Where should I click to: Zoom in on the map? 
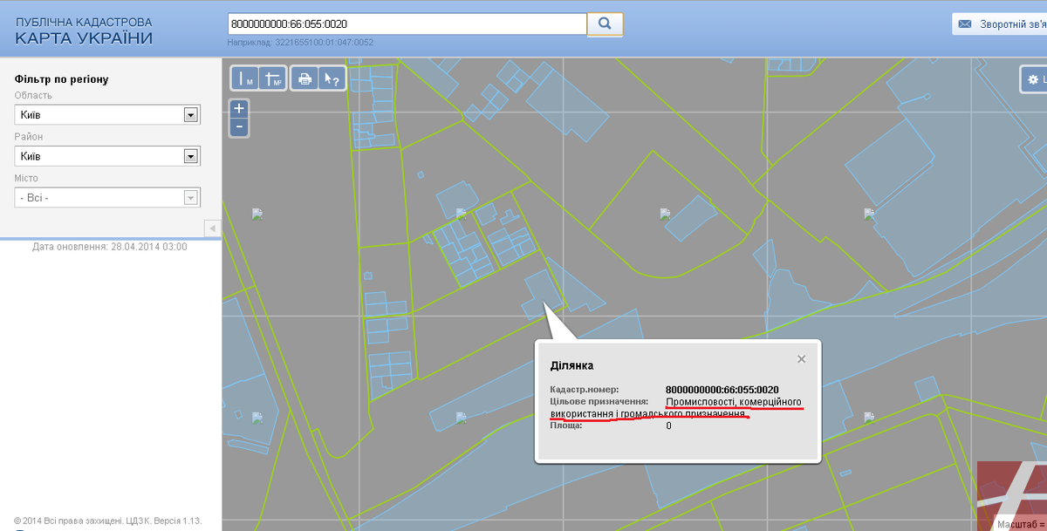(239, 109)
